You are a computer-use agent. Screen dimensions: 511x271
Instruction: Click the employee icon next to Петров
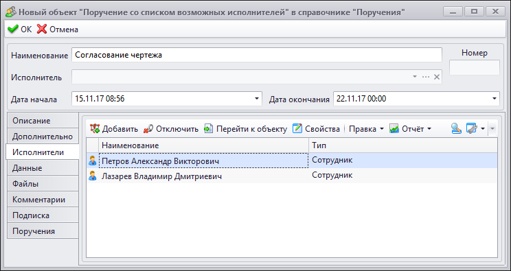pyautogui.click(x=93, y=161)
